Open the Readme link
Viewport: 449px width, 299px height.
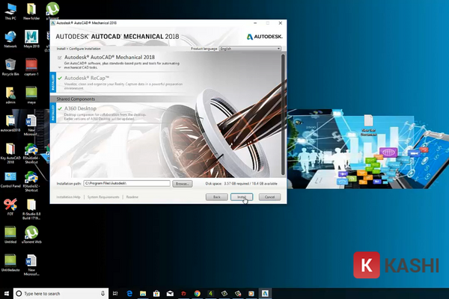point(132,197)
